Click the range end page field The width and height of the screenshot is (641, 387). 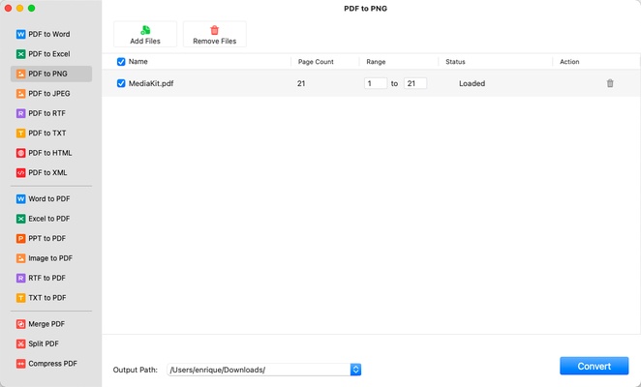click(415, 83)
